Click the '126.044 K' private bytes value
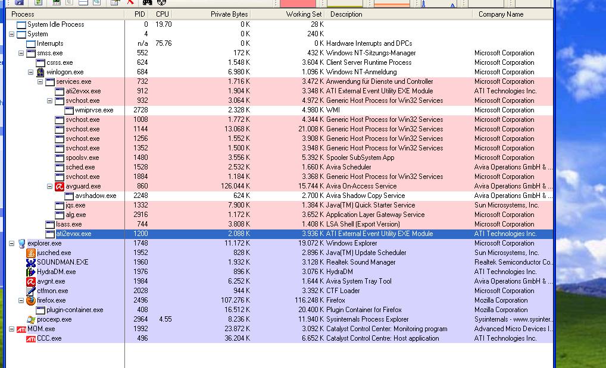 235,186
